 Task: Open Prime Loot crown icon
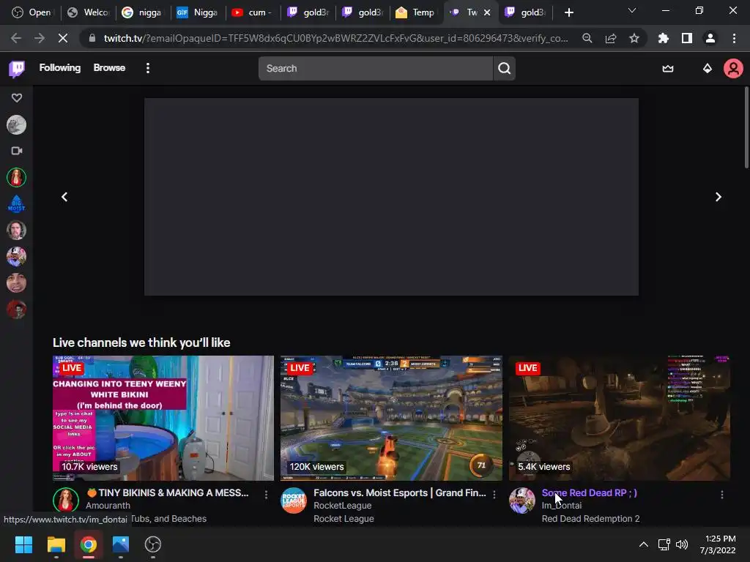(x=668, y=68)
